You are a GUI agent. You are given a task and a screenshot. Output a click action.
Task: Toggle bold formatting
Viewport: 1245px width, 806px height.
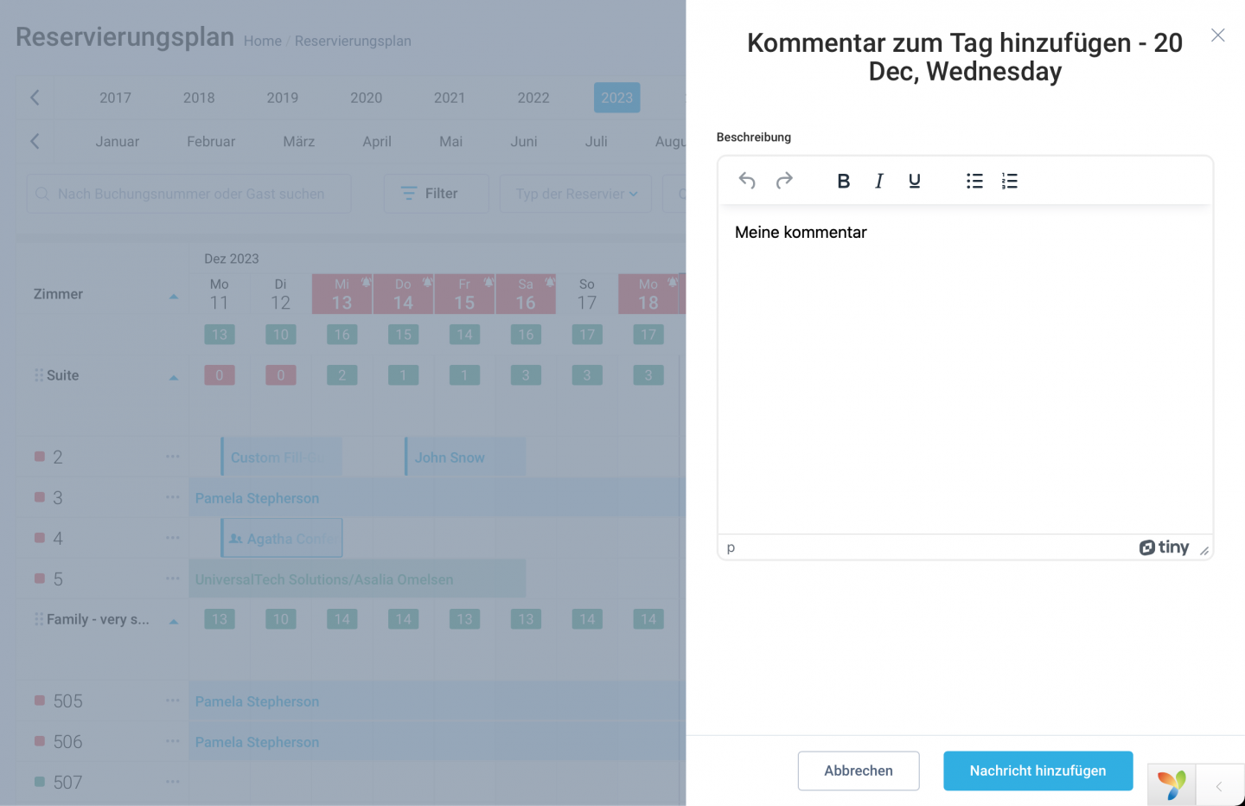844,181
